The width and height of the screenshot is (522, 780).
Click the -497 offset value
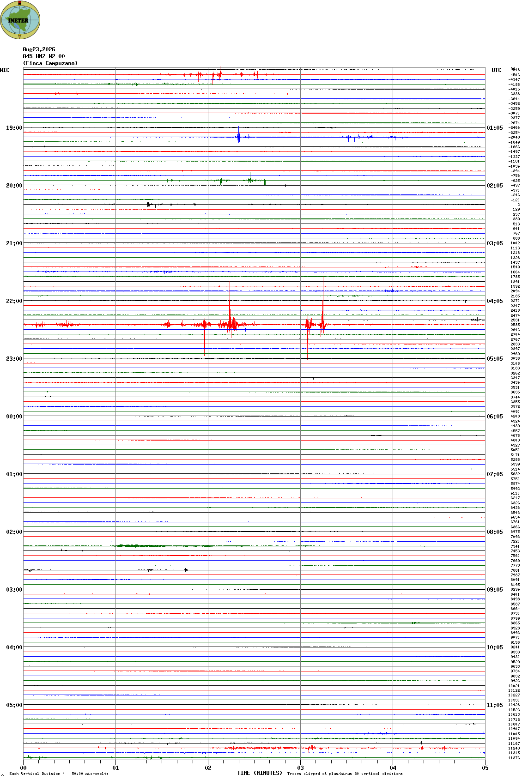pyautogui.click(x=514, y=186)
